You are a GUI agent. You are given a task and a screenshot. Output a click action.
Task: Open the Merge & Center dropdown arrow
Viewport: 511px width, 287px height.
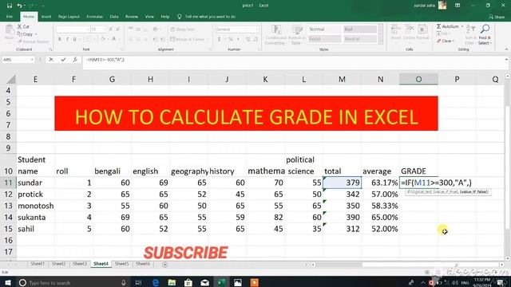point(208,39)
